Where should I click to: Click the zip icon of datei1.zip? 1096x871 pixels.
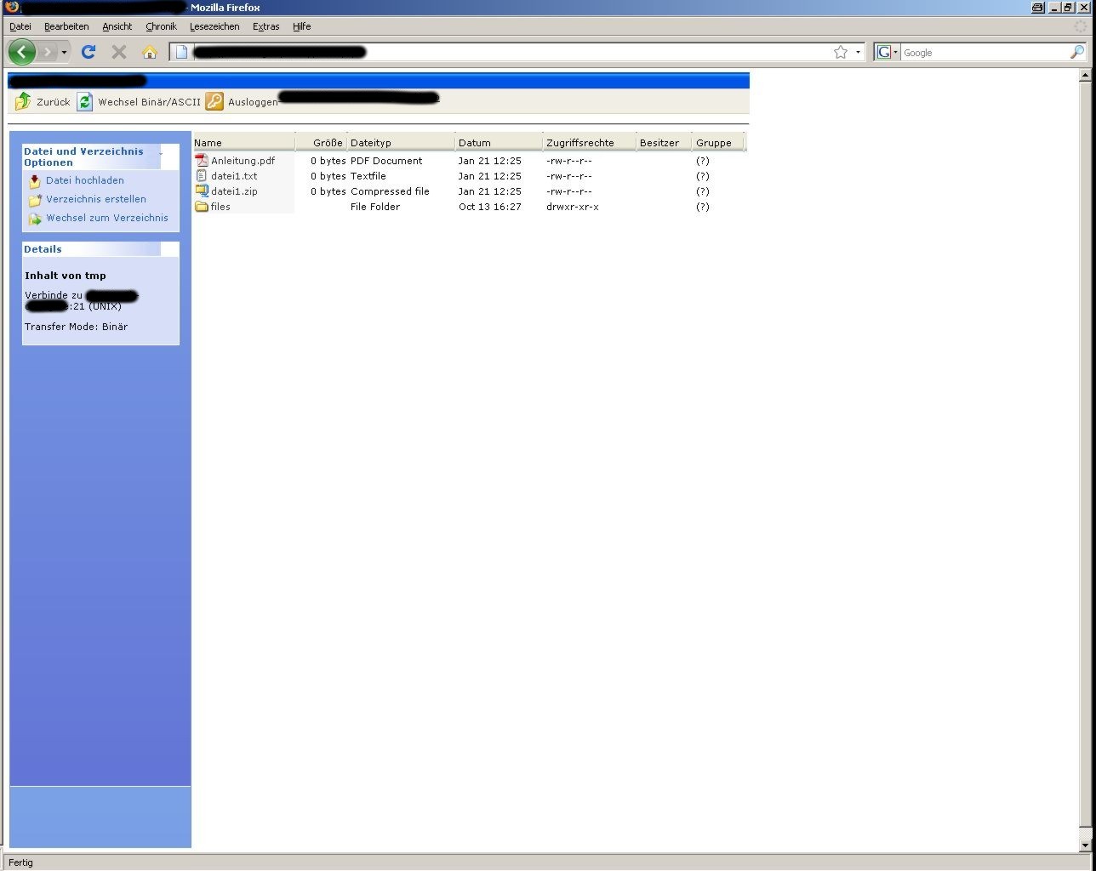pyautogui.click(x=202, y=191)
